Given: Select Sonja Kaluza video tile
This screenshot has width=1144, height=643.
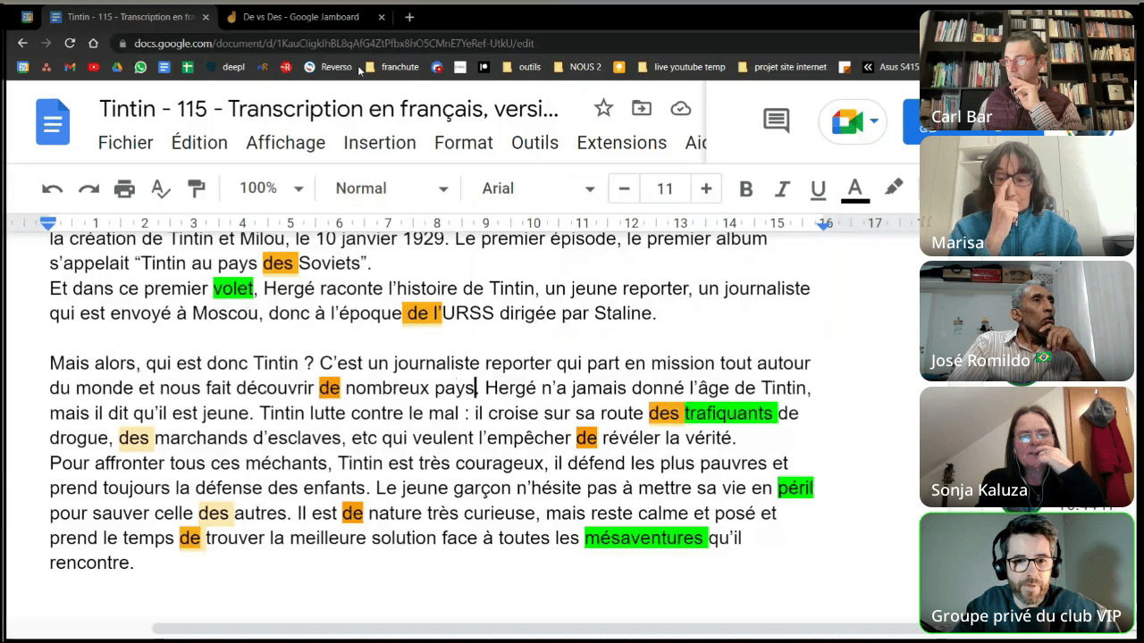Looking at the screenshot, I should click(x=1027, y=447).
